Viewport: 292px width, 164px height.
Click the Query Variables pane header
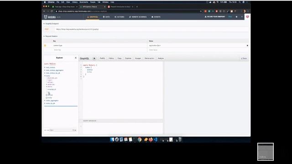[120, 121]
